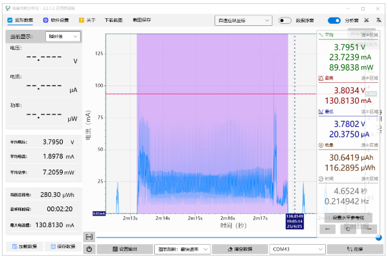
Task: Expand the chart refresh rate dropdown
Action: (x=183, y=249)
